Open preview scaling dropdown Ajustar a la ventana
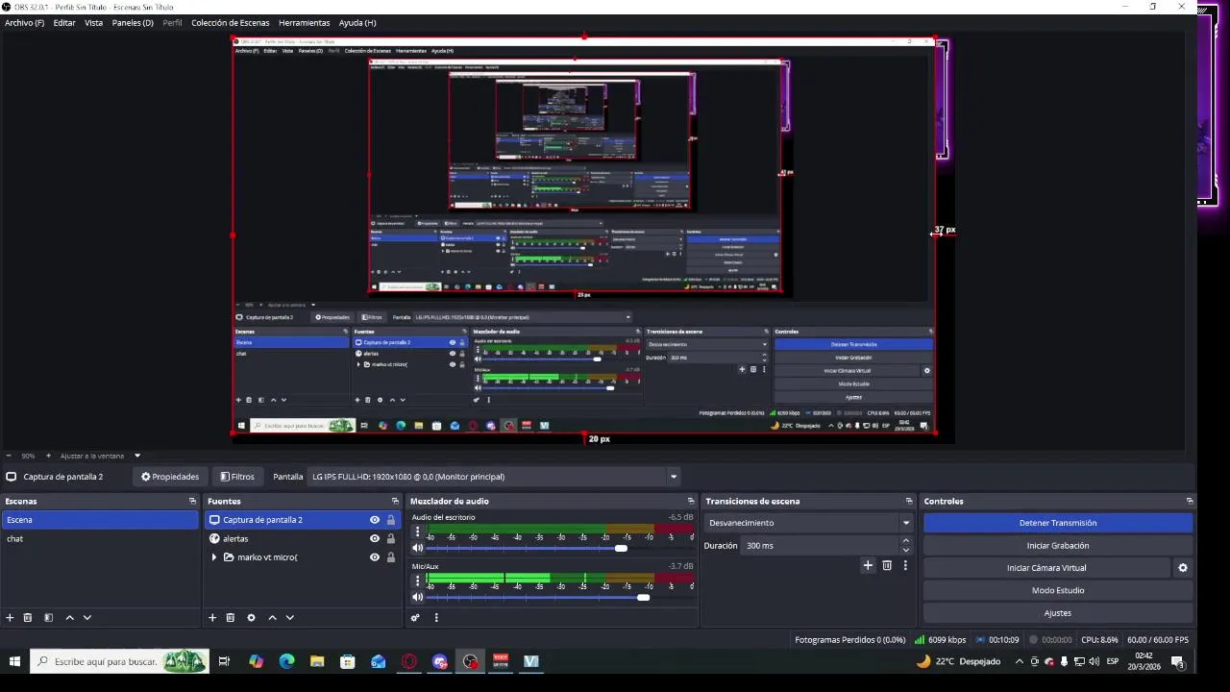 [99, 456]
